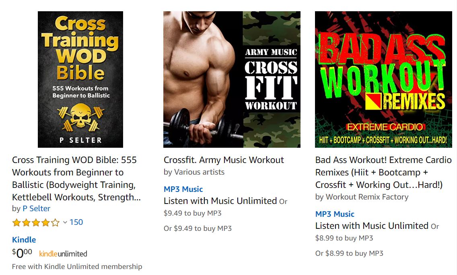This screenshot has width=457, height=275.
Task: Open the Crossfit. Army Music Workout title
Action: (224, 160)
